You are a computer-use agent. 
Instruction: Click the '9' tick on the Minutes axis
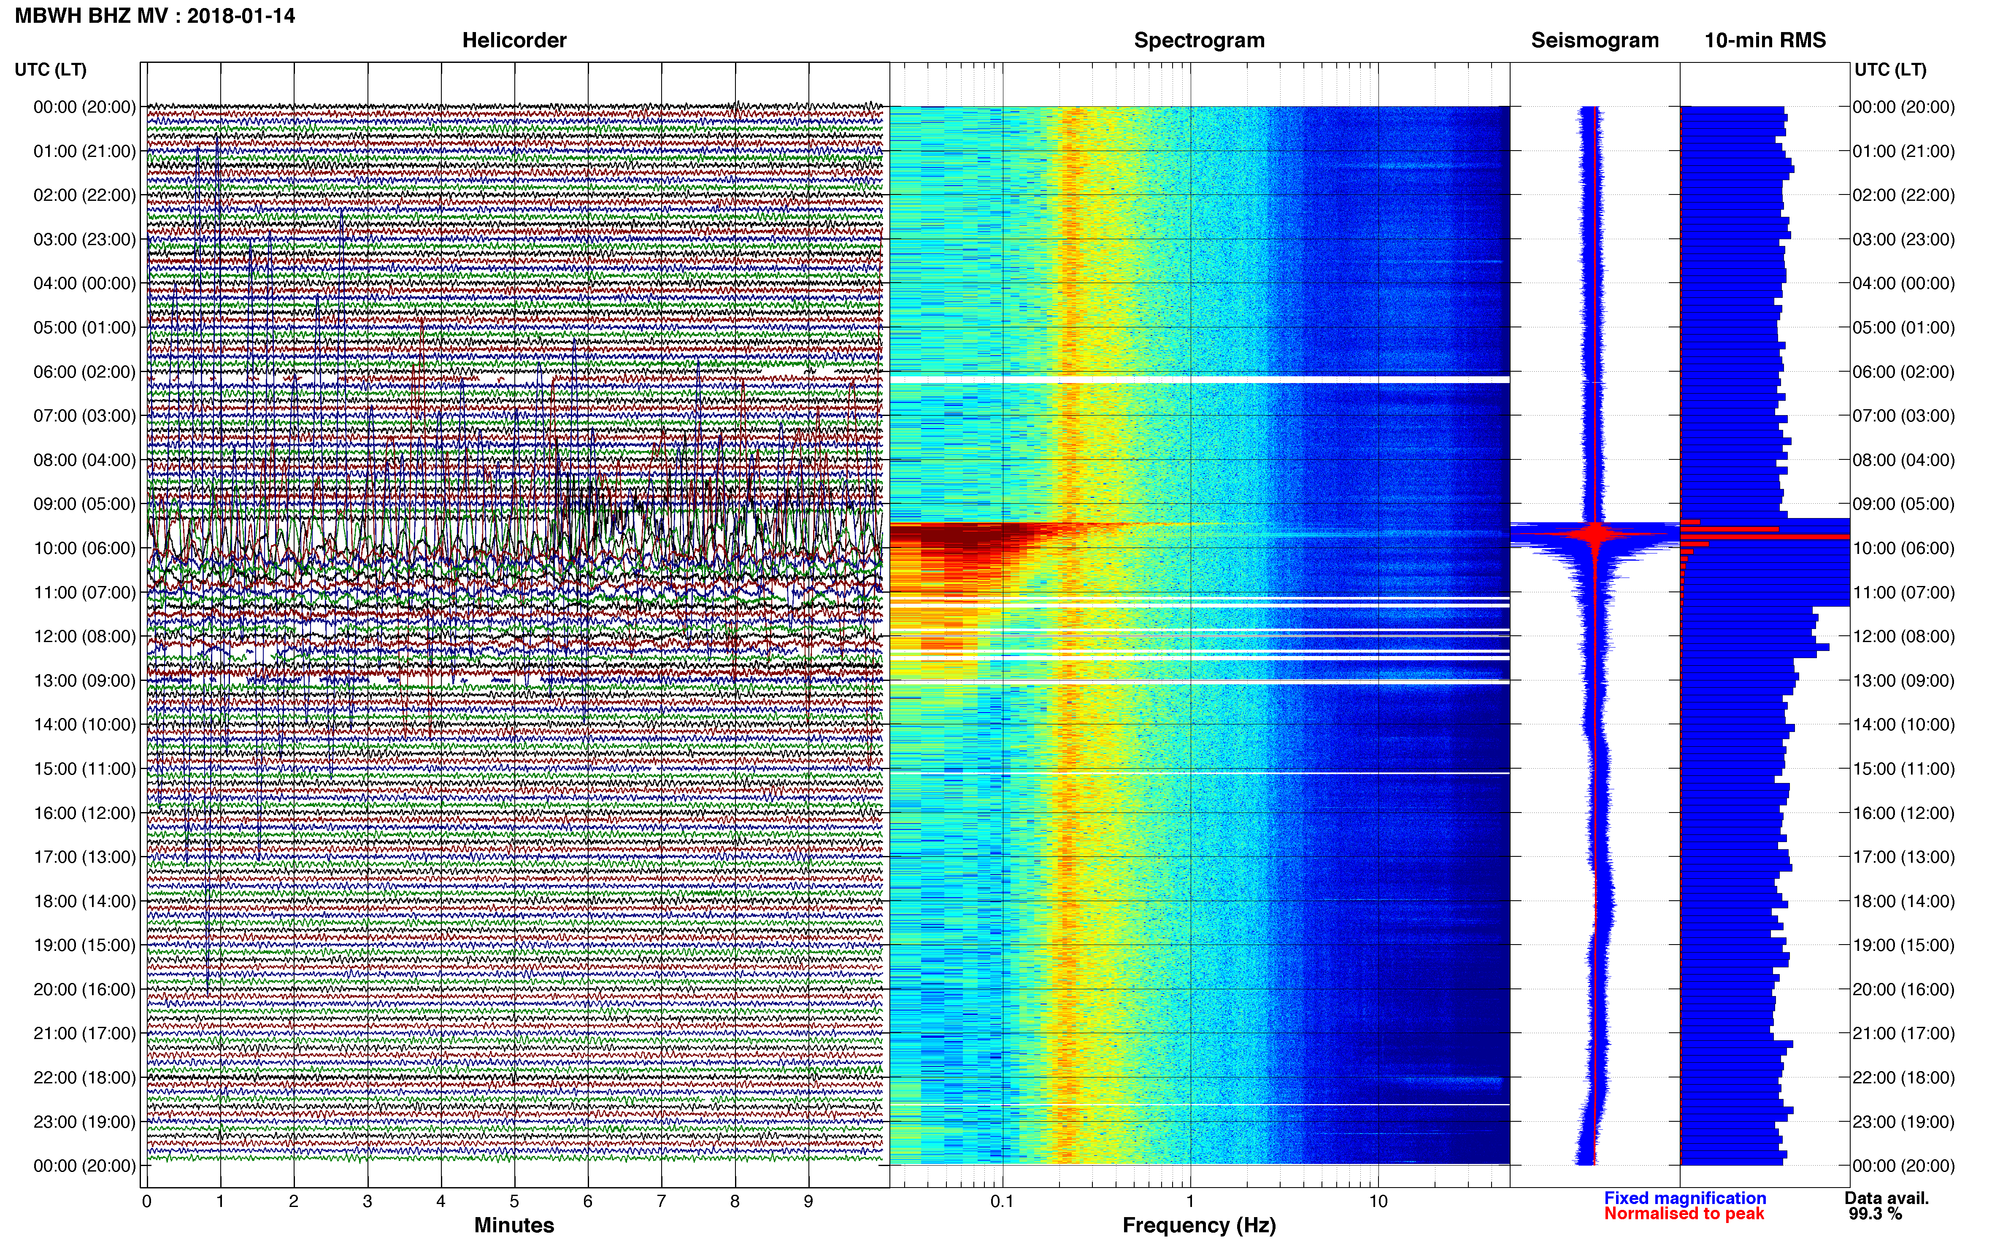(x=808, y=1201)
